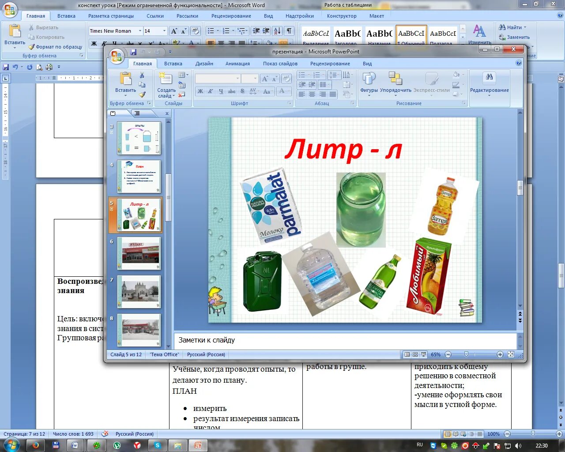Select normal view in PowerPoint status bar

[407, 354]
